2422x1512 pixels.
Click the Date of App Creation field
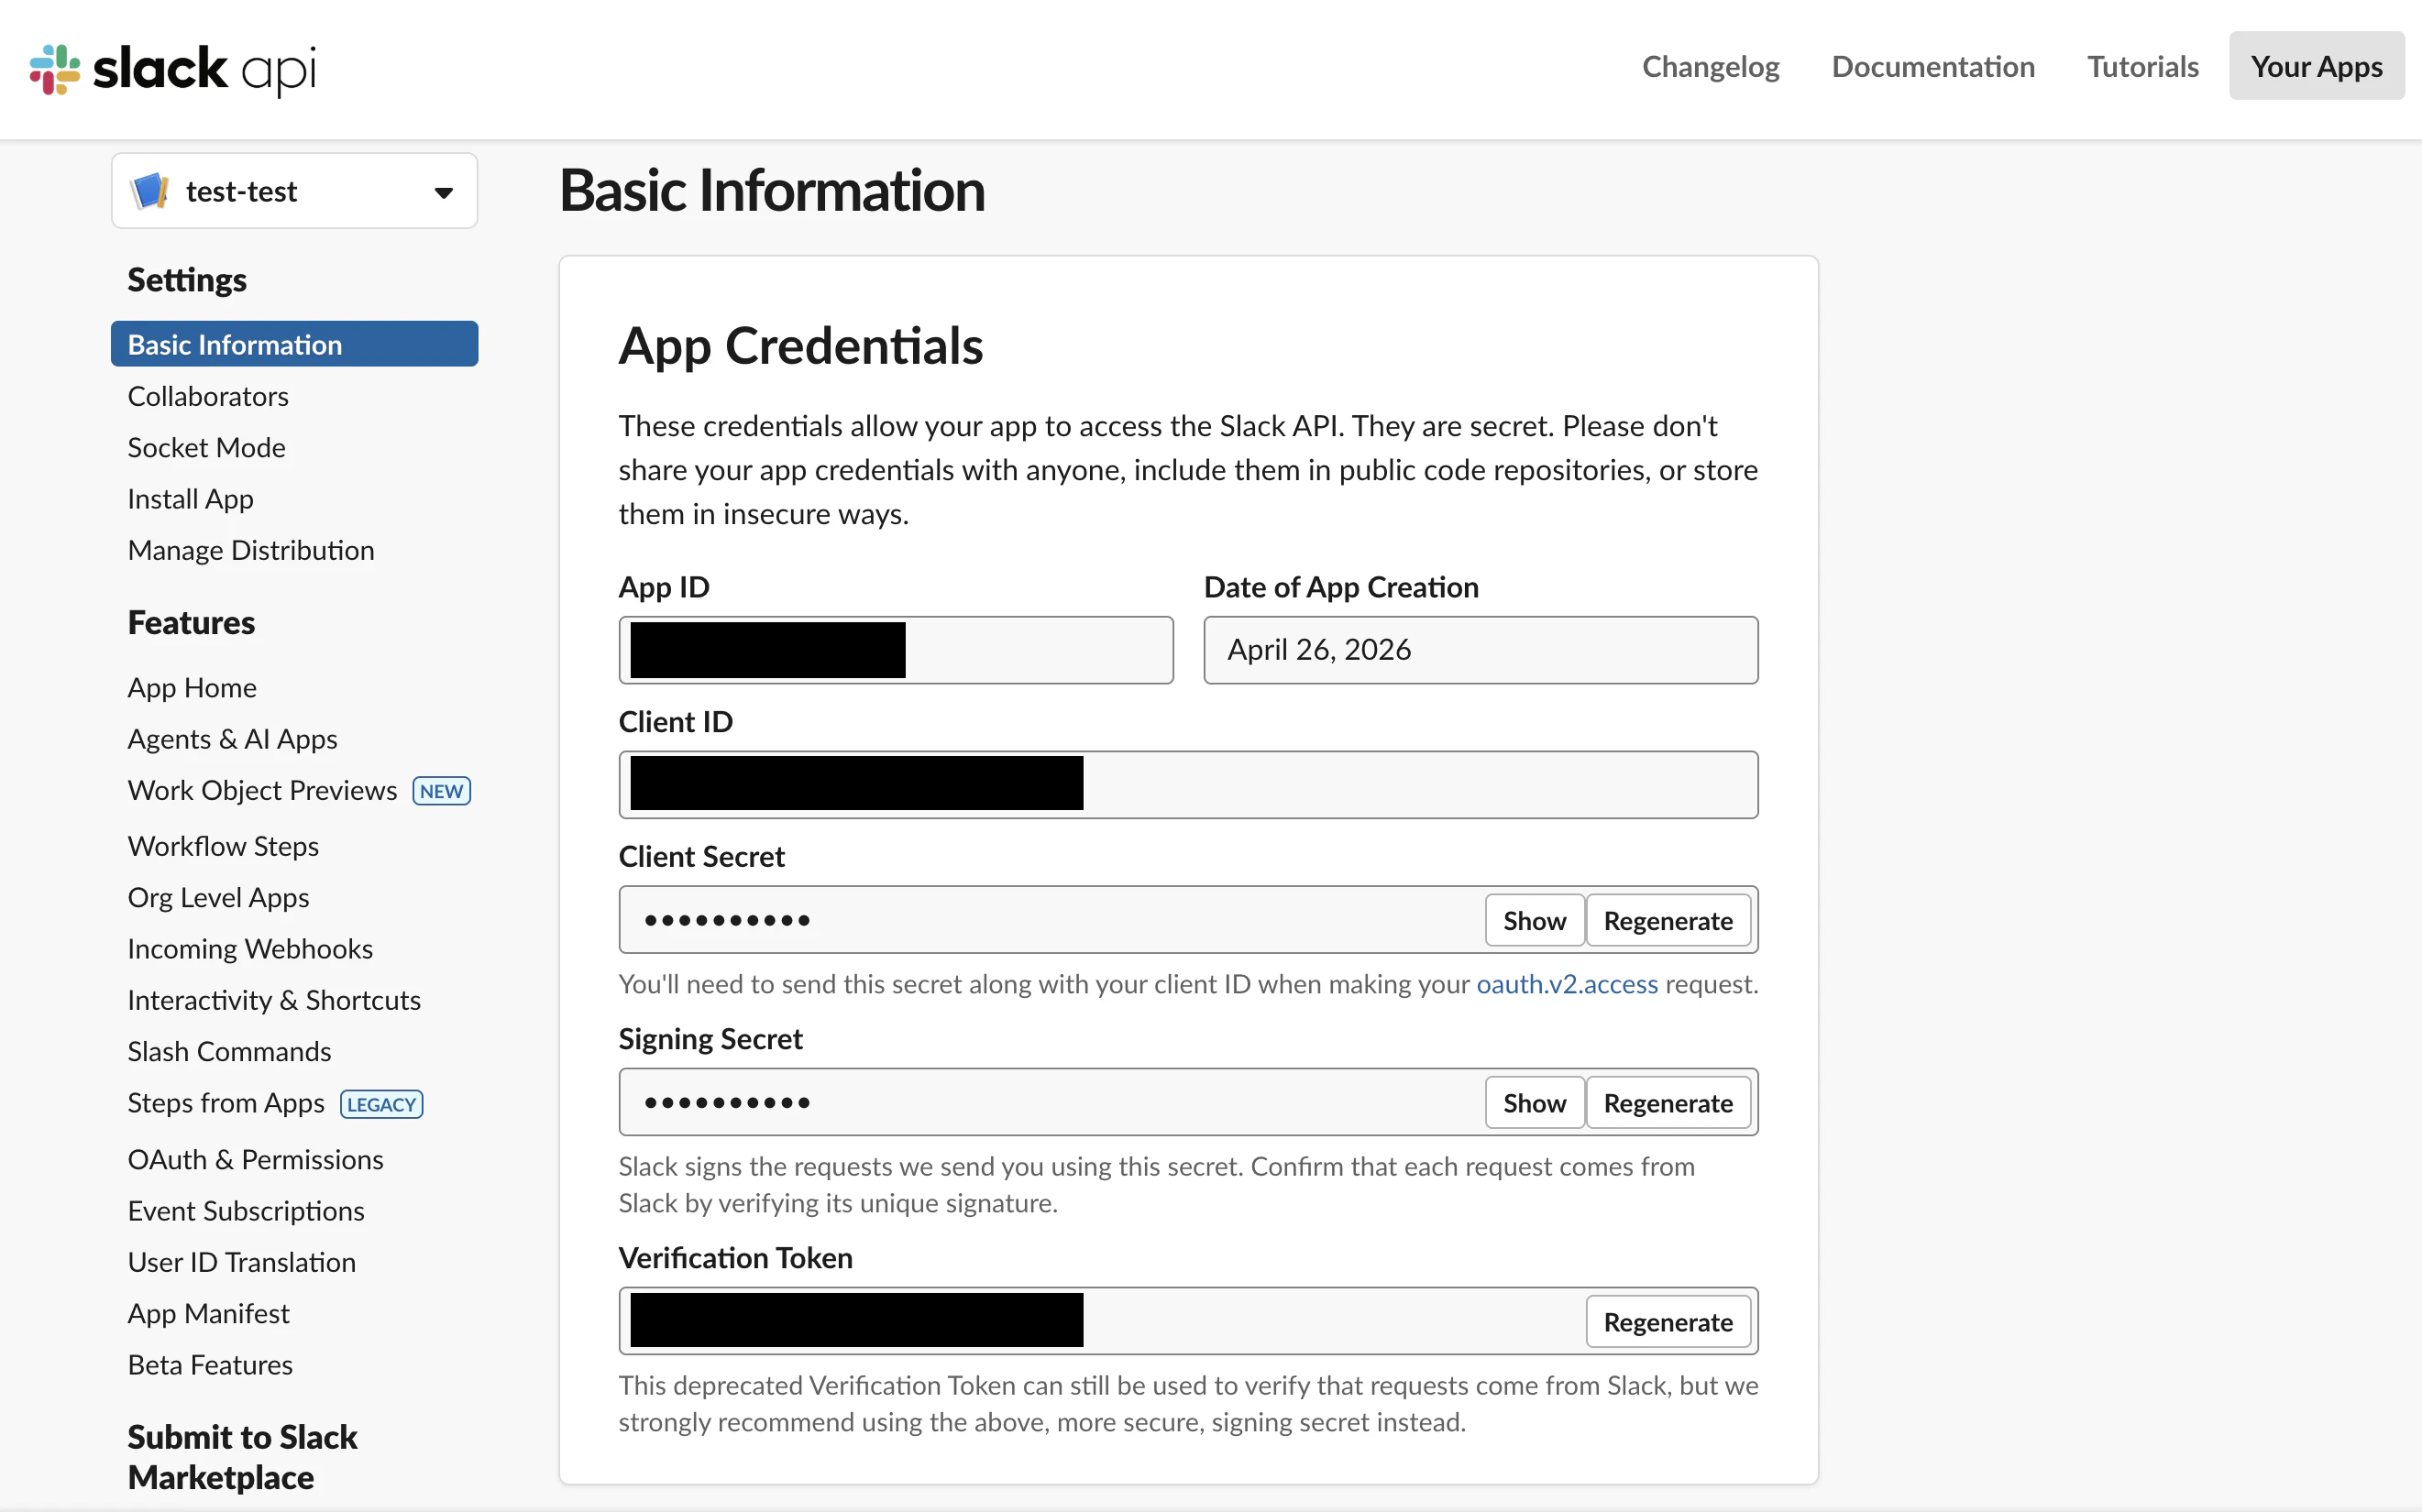[x=1480, y=650]
